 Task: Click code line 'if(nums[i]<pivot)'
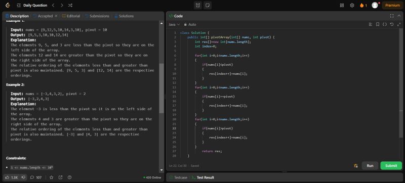[218, 65]
